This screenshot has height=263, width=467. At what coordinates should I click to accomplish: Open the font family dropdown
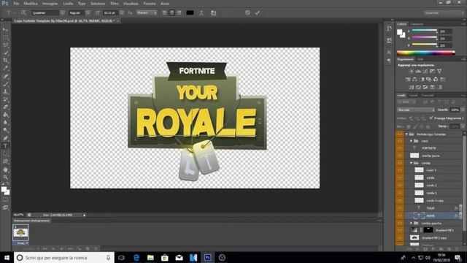pos(62,13)
